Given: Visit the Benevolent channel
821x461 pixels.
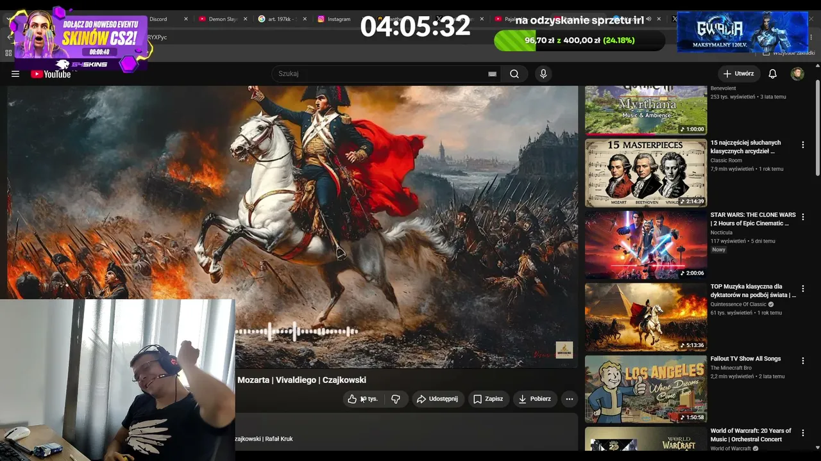Looking at the screenshot, I should pyautogui.click(x=724, y=88).
